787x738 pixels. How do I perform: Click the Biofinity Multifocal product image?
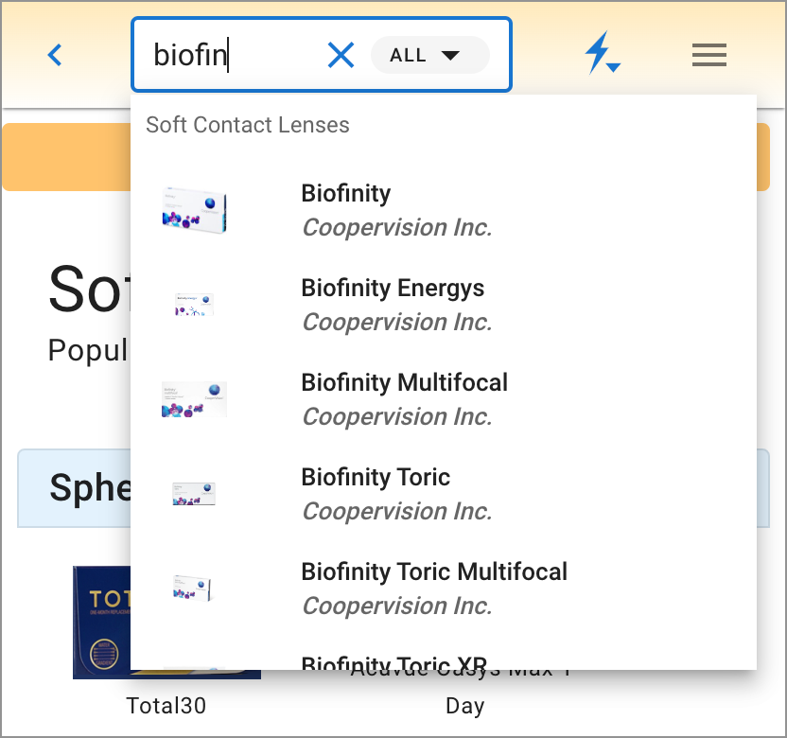tap(194, 399)
